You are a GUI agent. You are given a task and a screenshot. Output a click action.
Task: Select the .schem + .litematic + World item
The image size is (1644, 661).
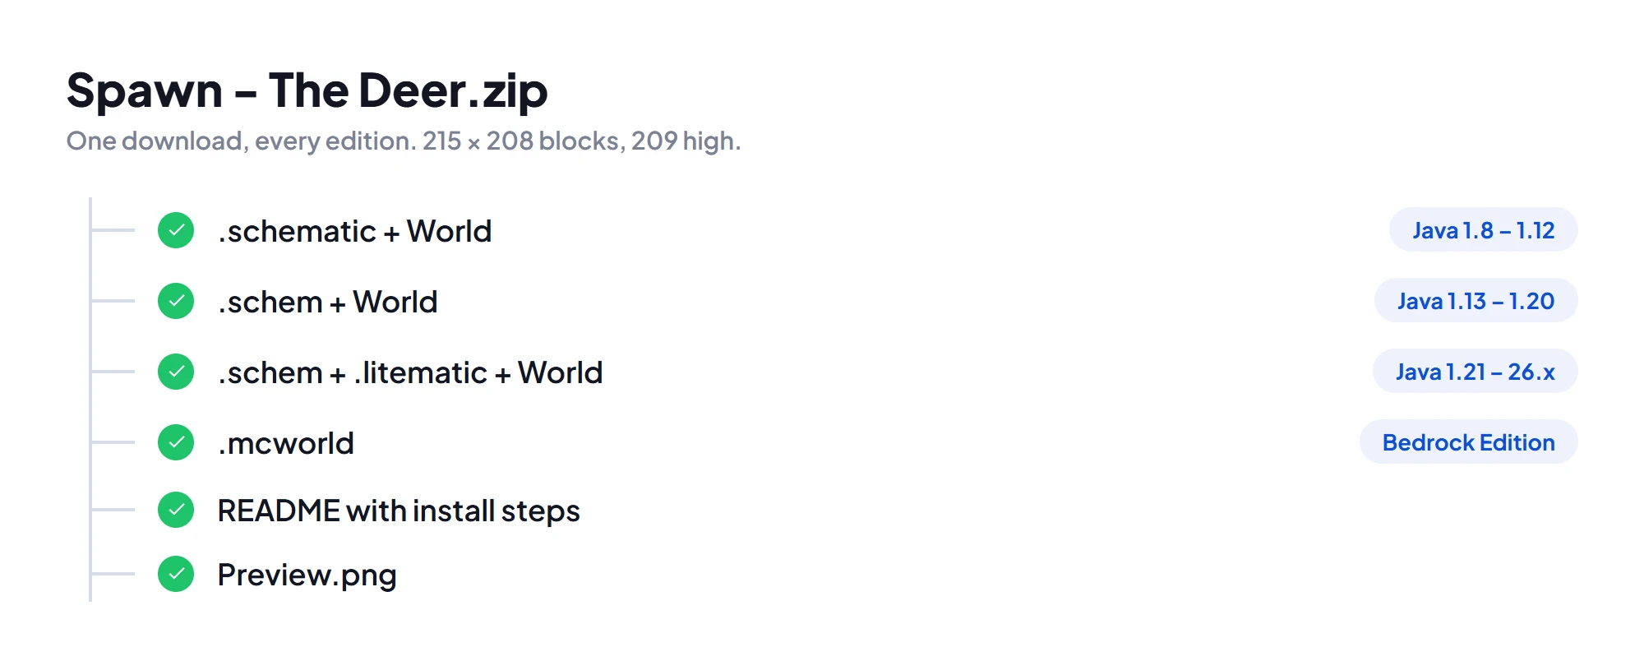tap(409, 372)
